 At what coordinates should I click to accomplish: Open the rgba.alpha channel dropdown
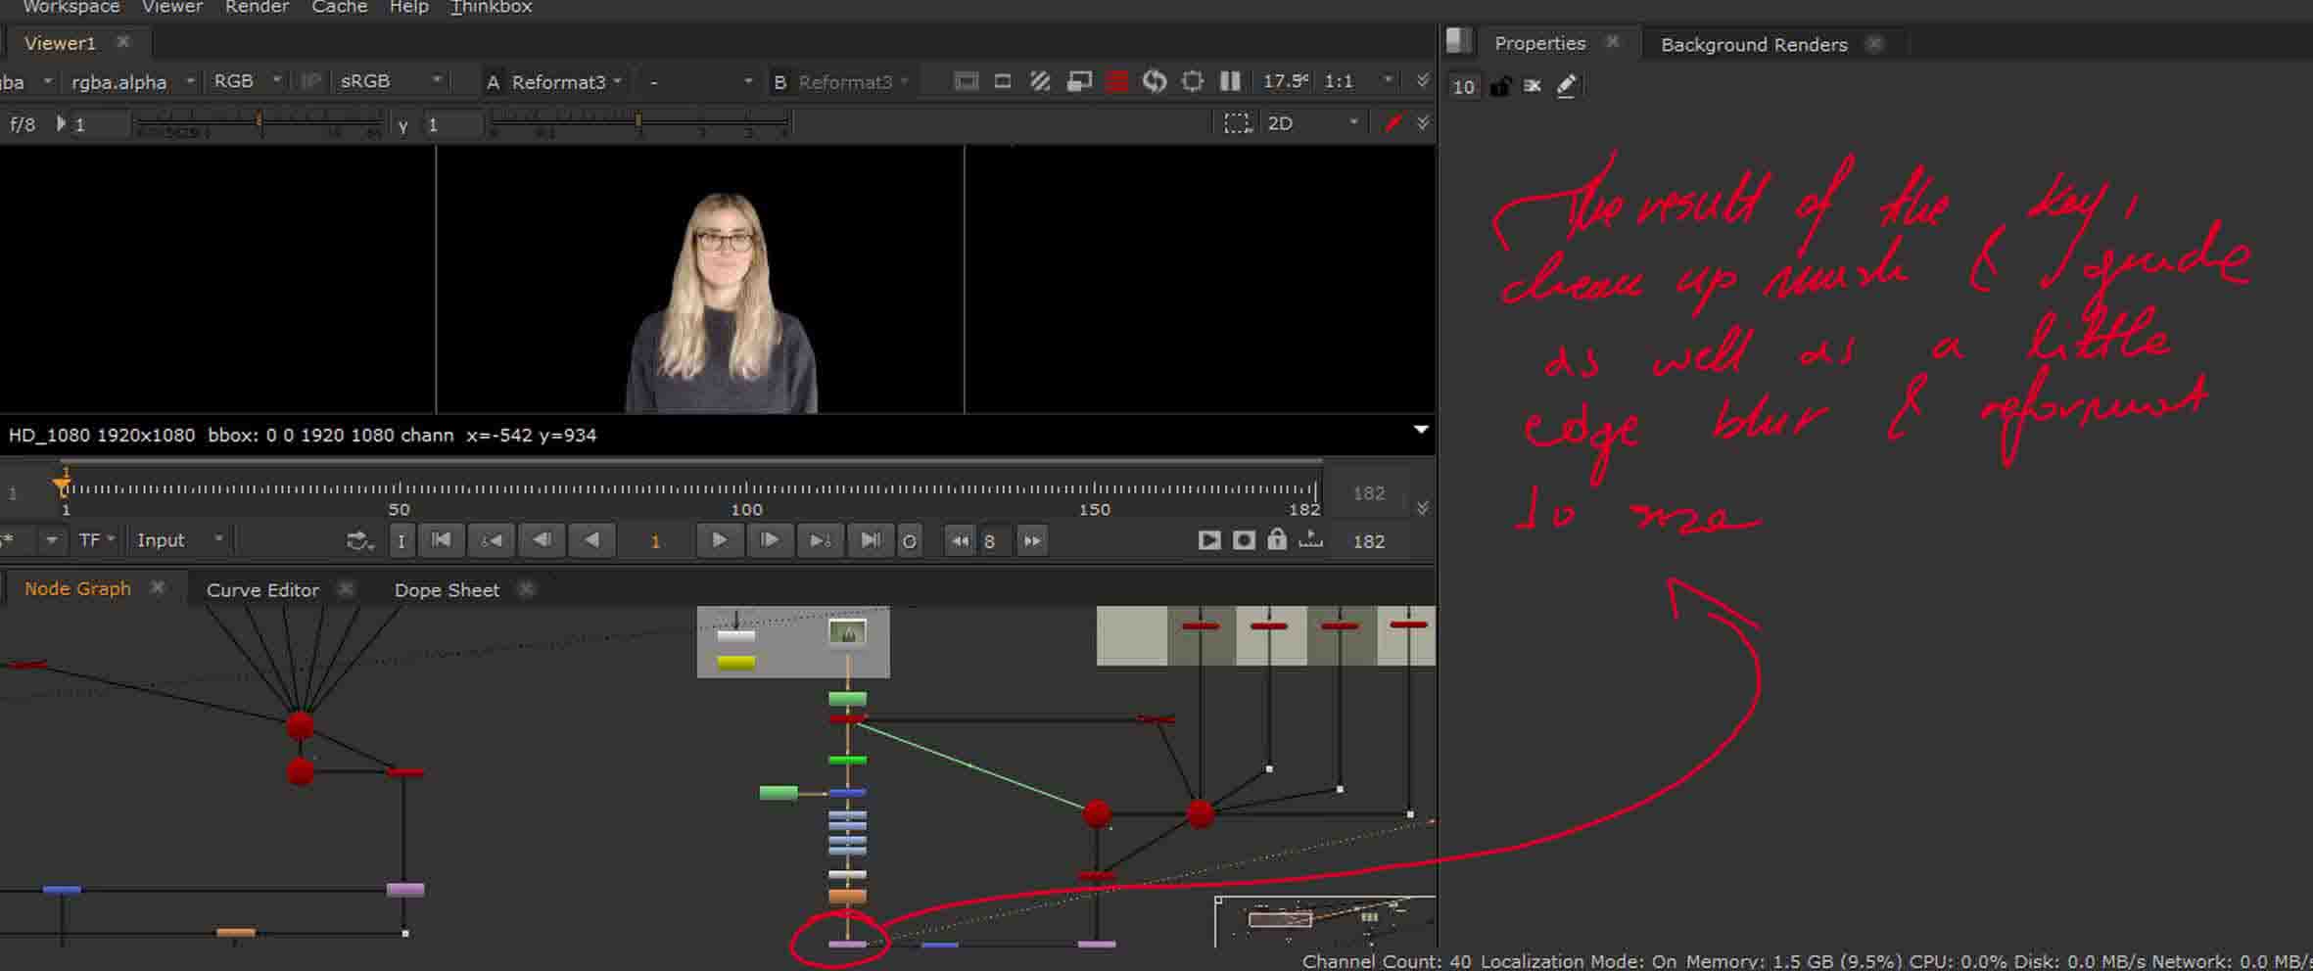pyautogui.click(x=132, y=82)
